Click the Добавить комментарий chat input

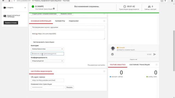(136, 50)
